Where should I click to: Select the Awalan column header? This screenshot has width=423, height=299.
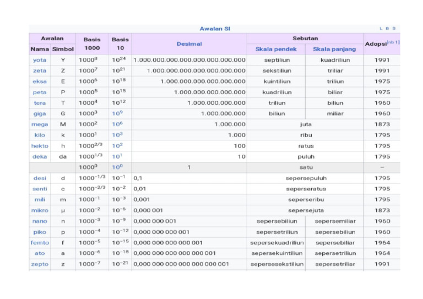pyautogui.click(x=52, y=39)
